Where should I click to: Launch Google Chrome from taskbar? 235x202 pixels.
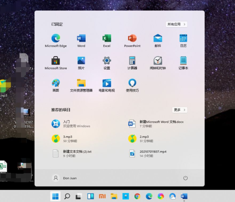pyautogui.click(x=137, y=196)
